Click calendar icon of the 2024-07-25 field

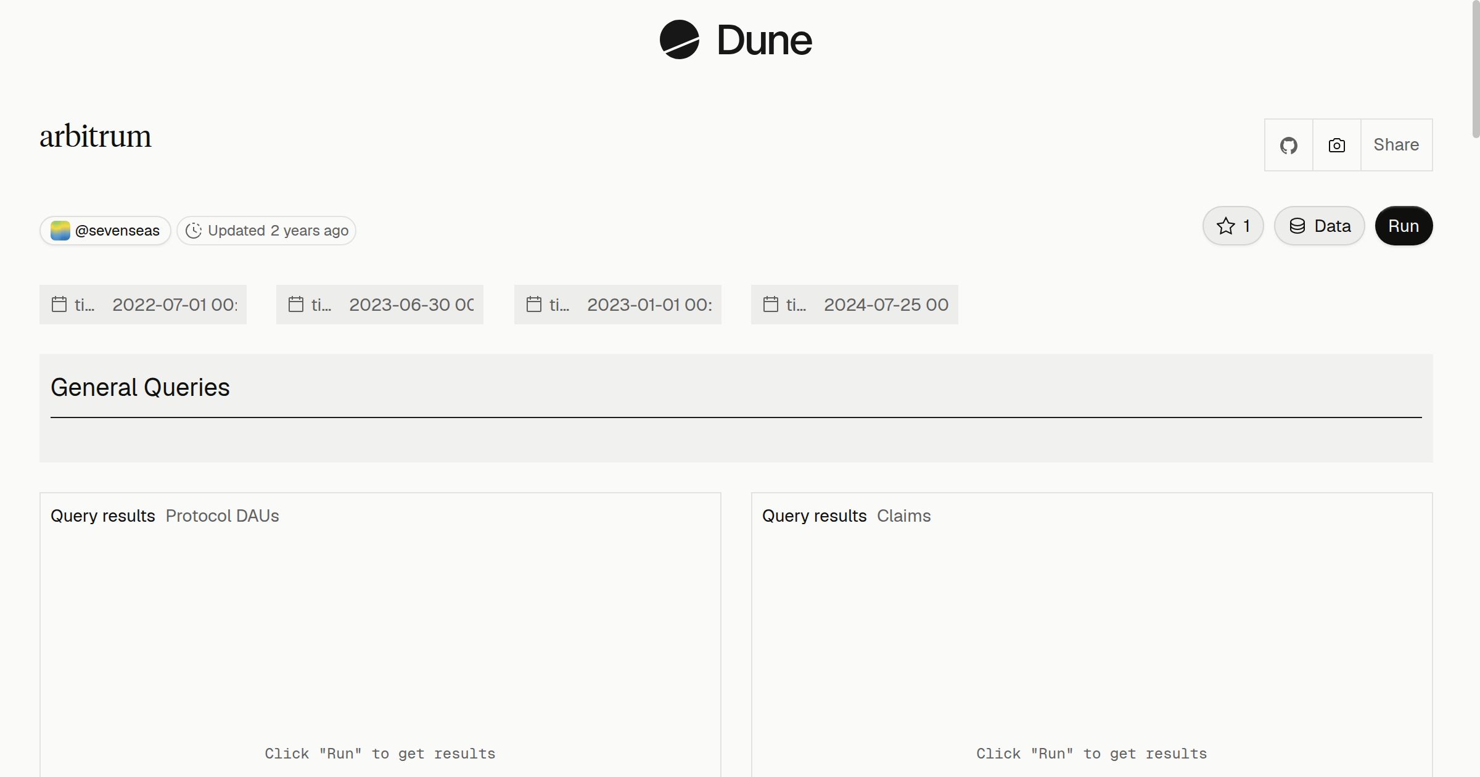[771, 304]
